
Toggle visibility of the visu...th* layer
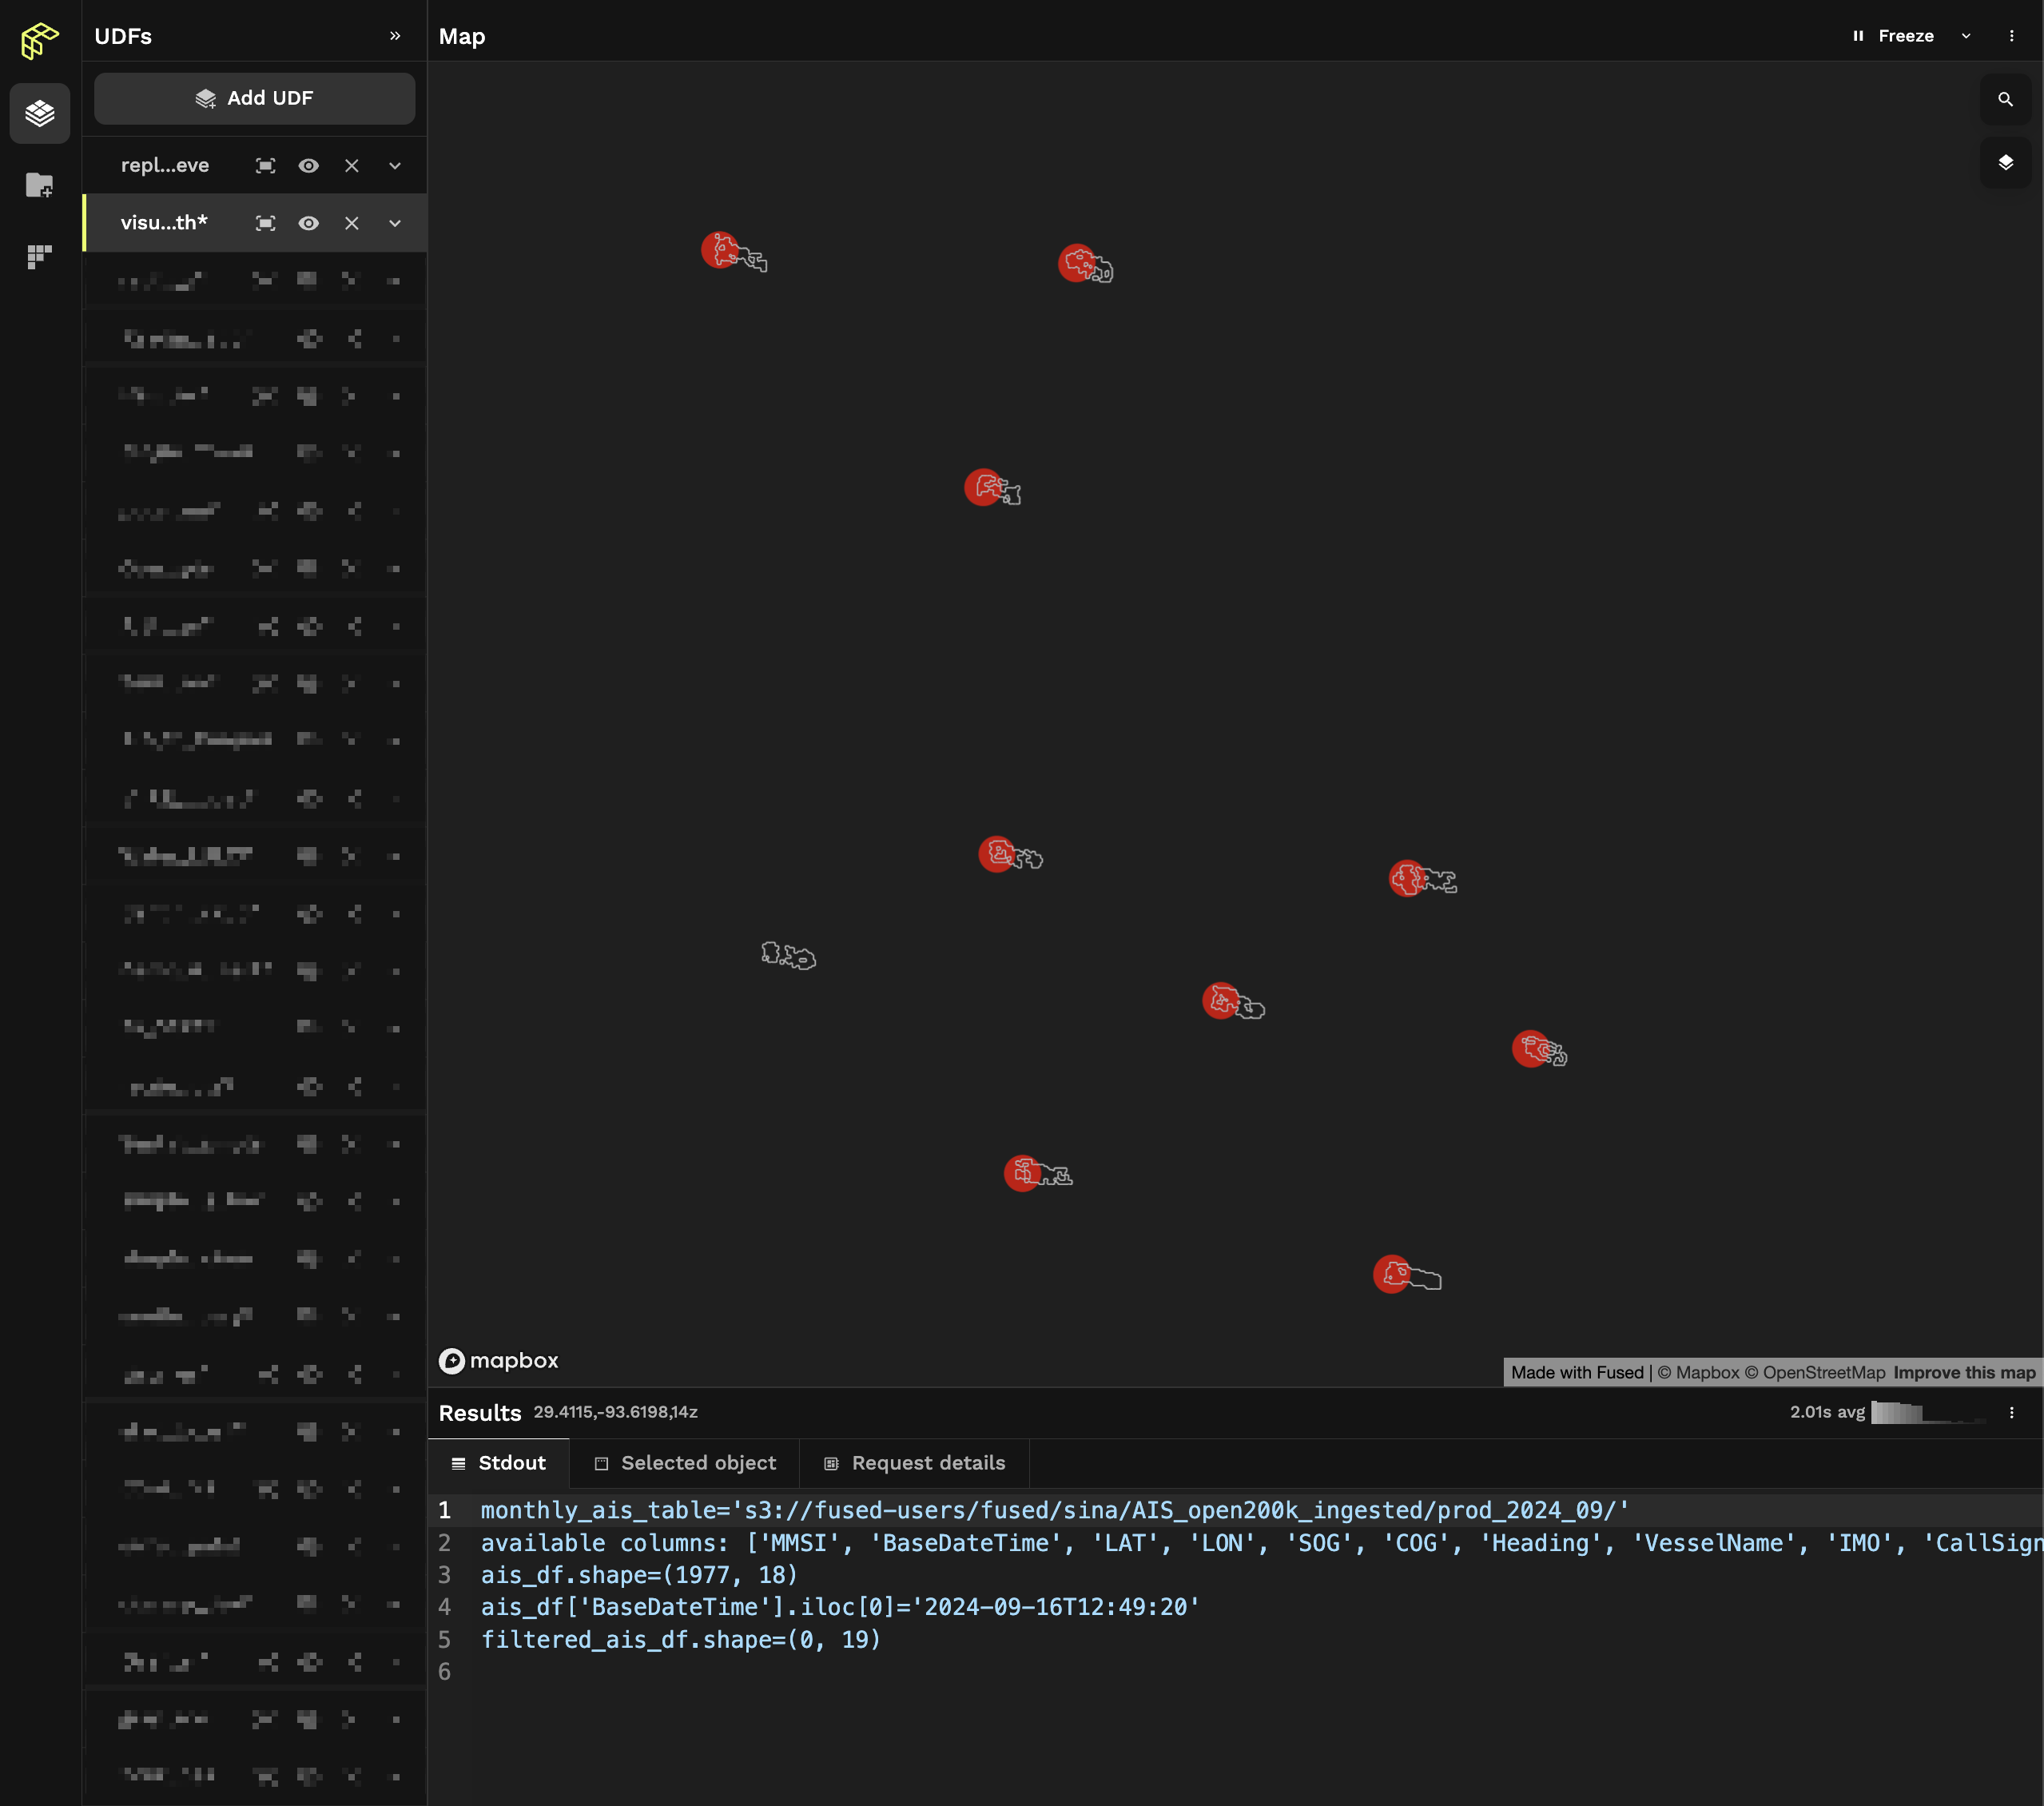(x=308, y=223)
